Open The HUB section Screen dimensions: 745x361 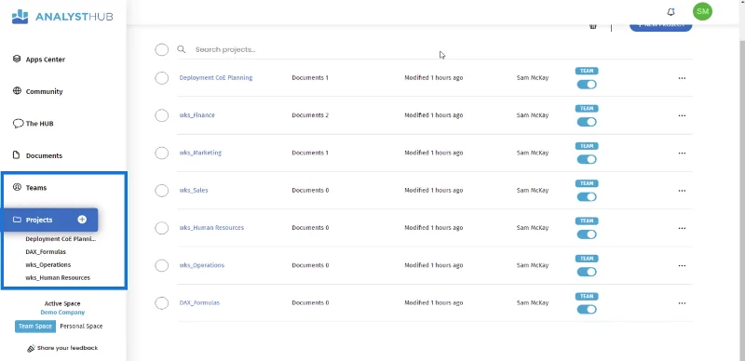39,124
